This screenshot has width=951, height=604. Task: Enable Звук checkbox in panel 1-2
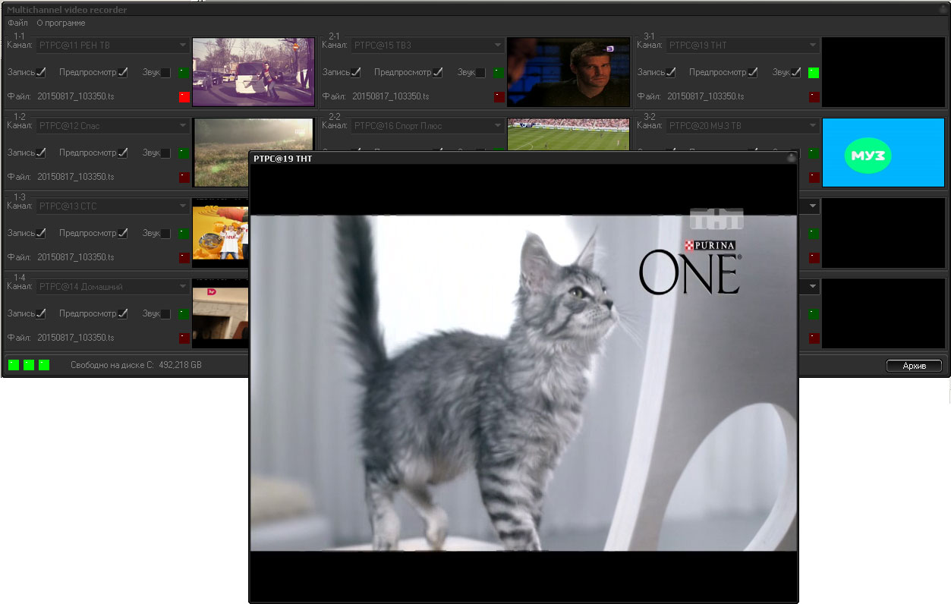165,153
